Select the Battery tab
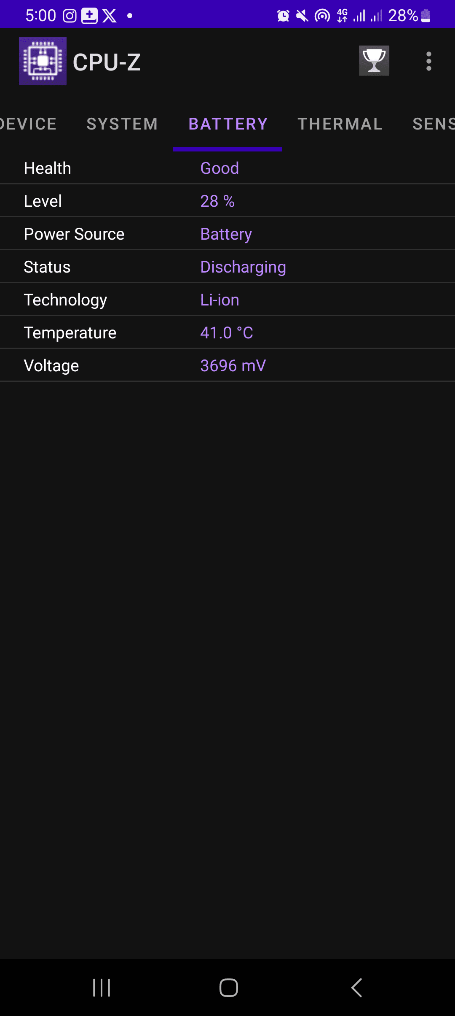The height and width of the screenshot is (1016, 455). [x=228, y=124]
